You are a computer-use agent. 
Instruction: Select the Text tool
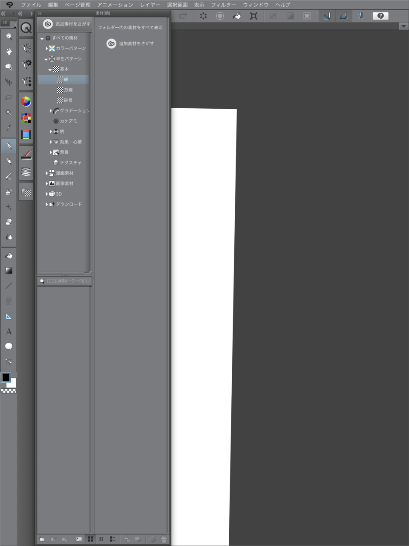(x=9, y=331)
